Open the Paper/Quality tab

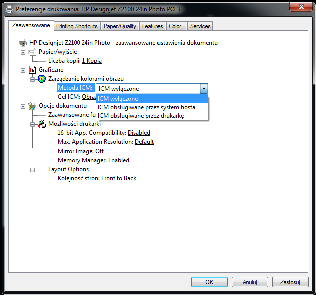tap(120, 26)
